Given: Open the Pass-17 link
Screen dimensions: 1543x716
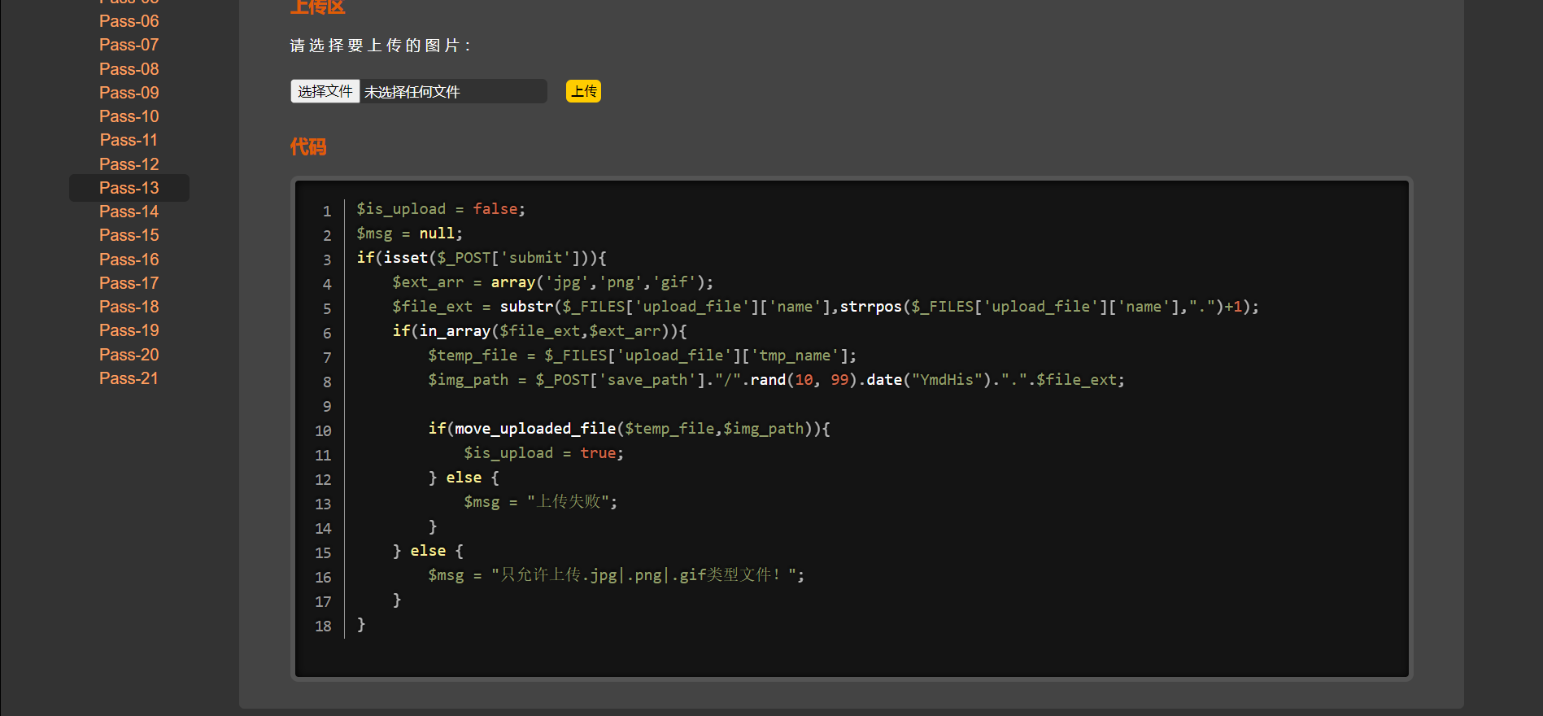Looking at the screenshot, I should click(129, 283).
